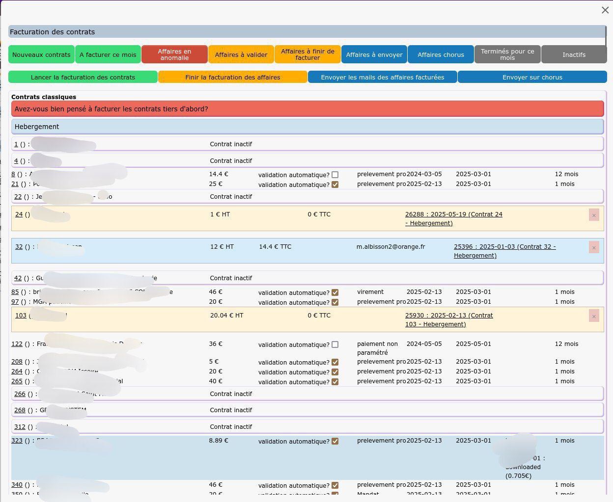This screenshot has width=613, height=502.
Task: Expand the Hebergement section header
Action: [x=307, y=127]
